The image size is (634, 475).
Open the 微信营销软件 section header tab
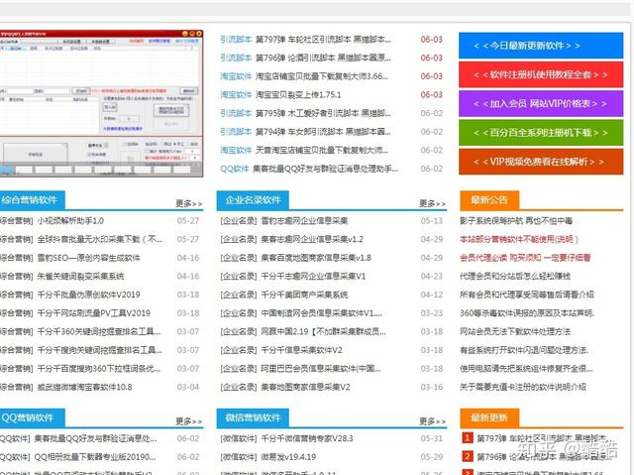tap(253, 417)
